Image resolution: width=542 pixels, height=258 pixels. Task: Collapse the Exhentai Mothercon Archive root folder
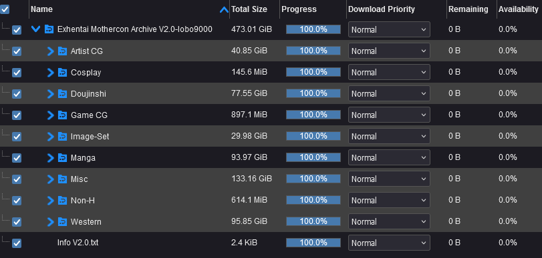tap(35, 29)
